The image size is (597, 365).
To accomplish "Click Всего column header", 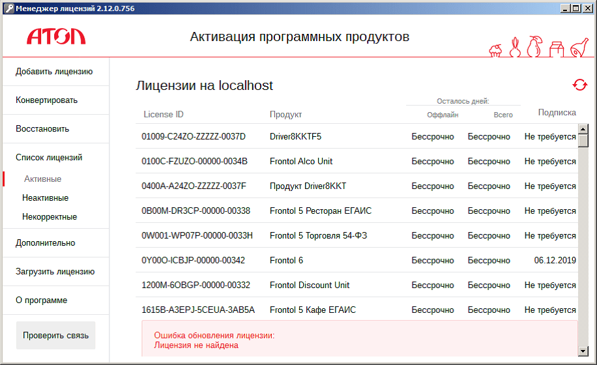I will 503,115.
